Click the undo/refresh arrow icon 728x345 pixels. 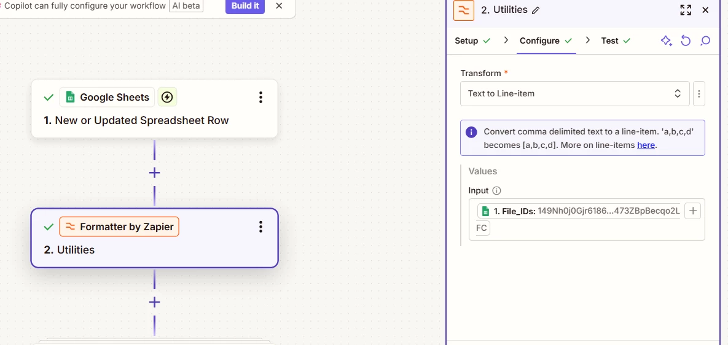tap(686, 41)
